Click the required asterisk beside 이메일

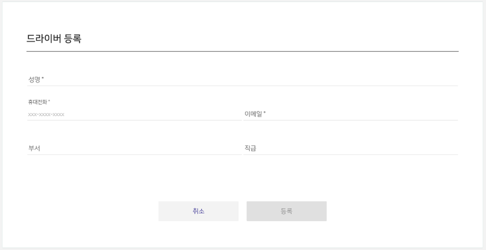(265, 113)
